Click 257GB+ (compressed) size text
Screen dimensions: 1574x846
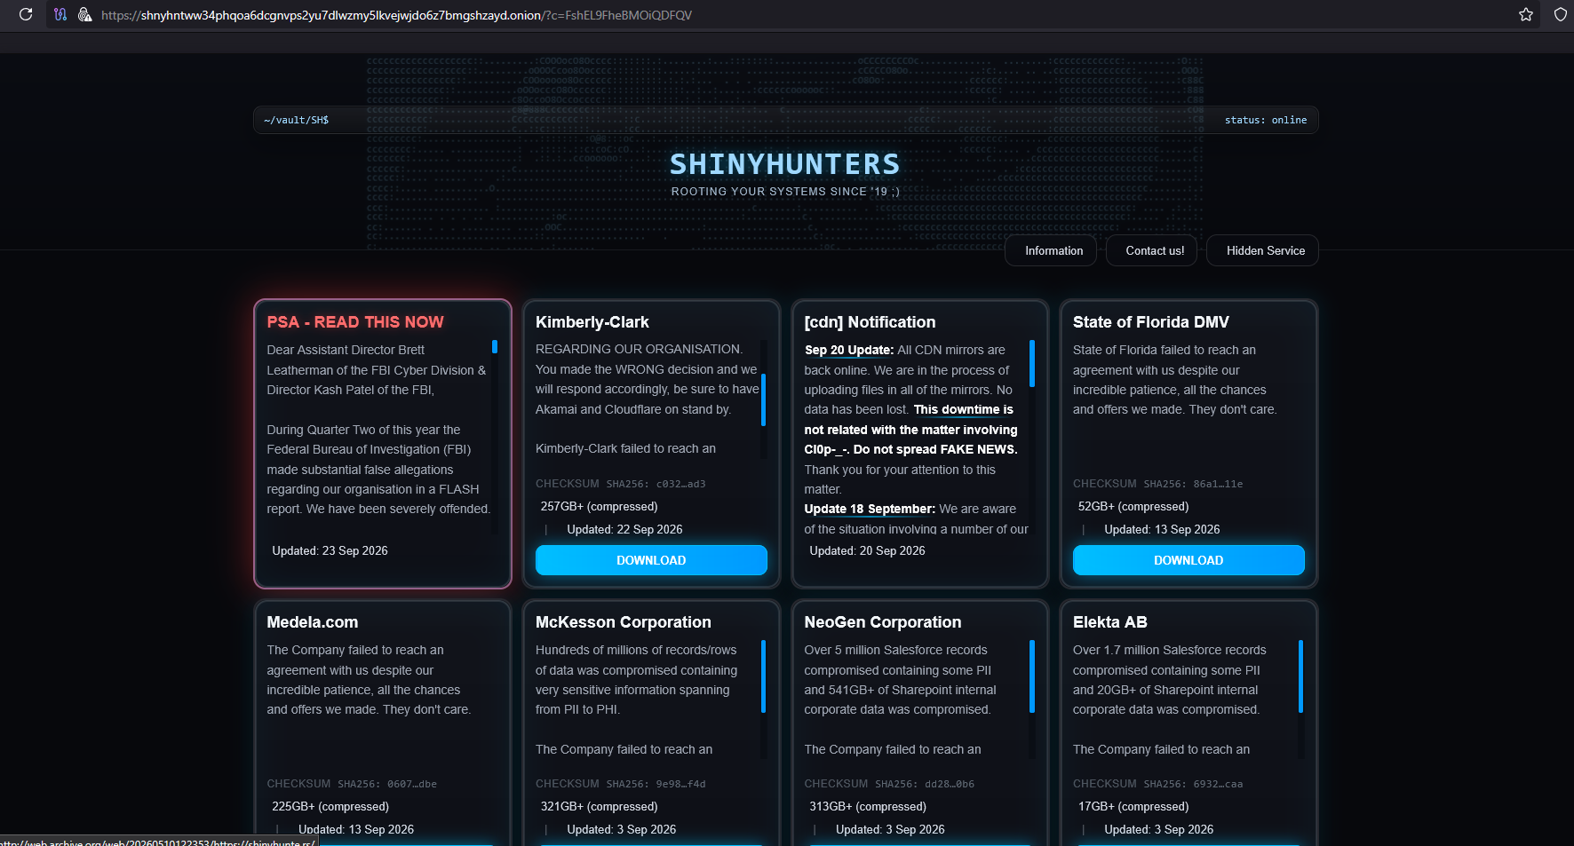pos(600,506)
